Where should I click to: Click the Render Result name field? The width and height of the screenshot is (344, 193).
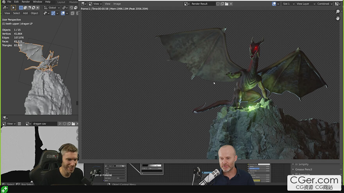coord(203,4)
